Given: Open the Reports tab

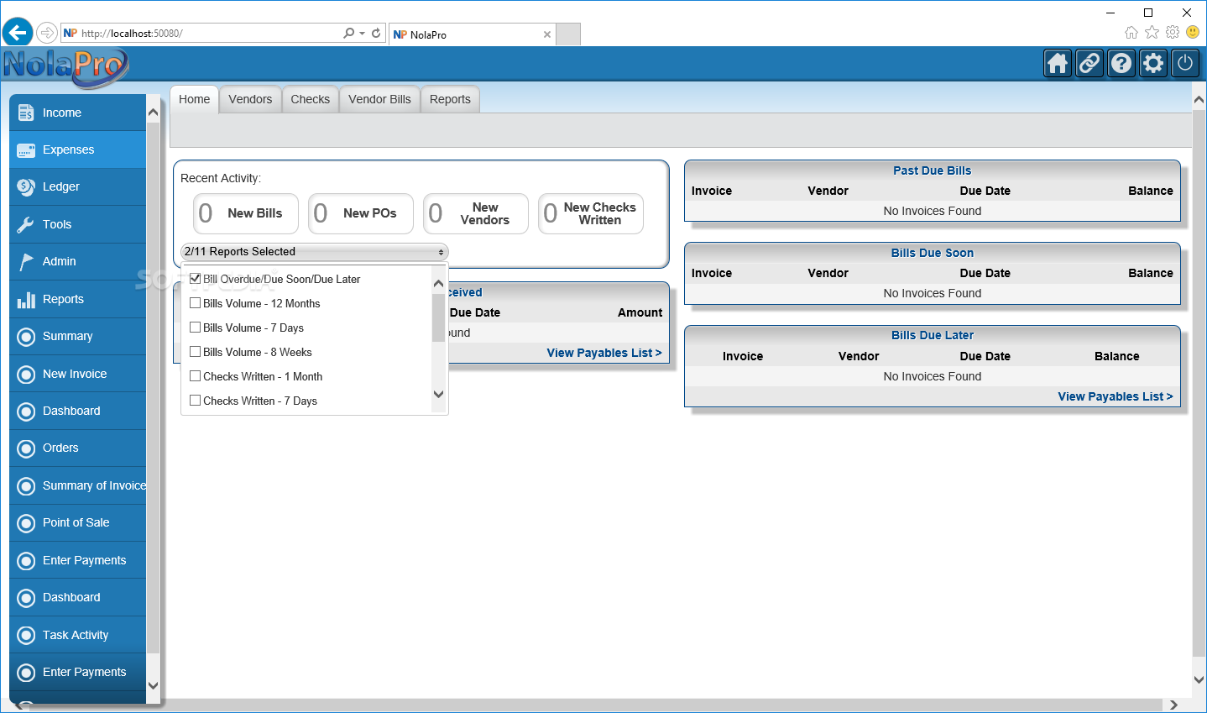Looking at the screenshot, I should (x=450, y=99).
